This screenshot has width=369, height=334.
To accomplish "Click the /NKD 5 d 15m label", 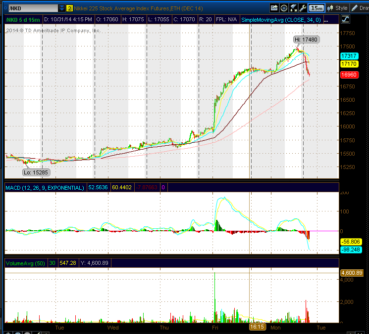I will (x=23, y=20).
